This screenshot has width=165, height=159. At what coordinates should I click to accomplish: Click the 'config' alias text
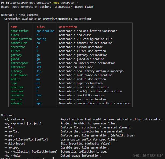point(41,39)
